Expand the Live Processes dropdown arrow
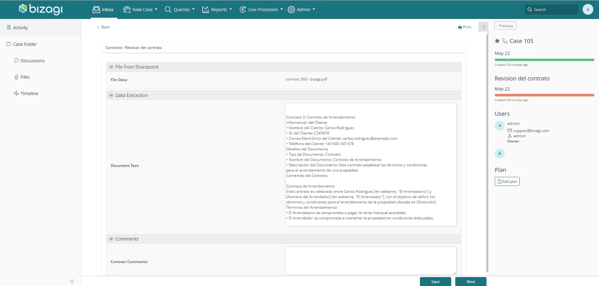Viewport: 599px width, 286px height. pos(281,9)
